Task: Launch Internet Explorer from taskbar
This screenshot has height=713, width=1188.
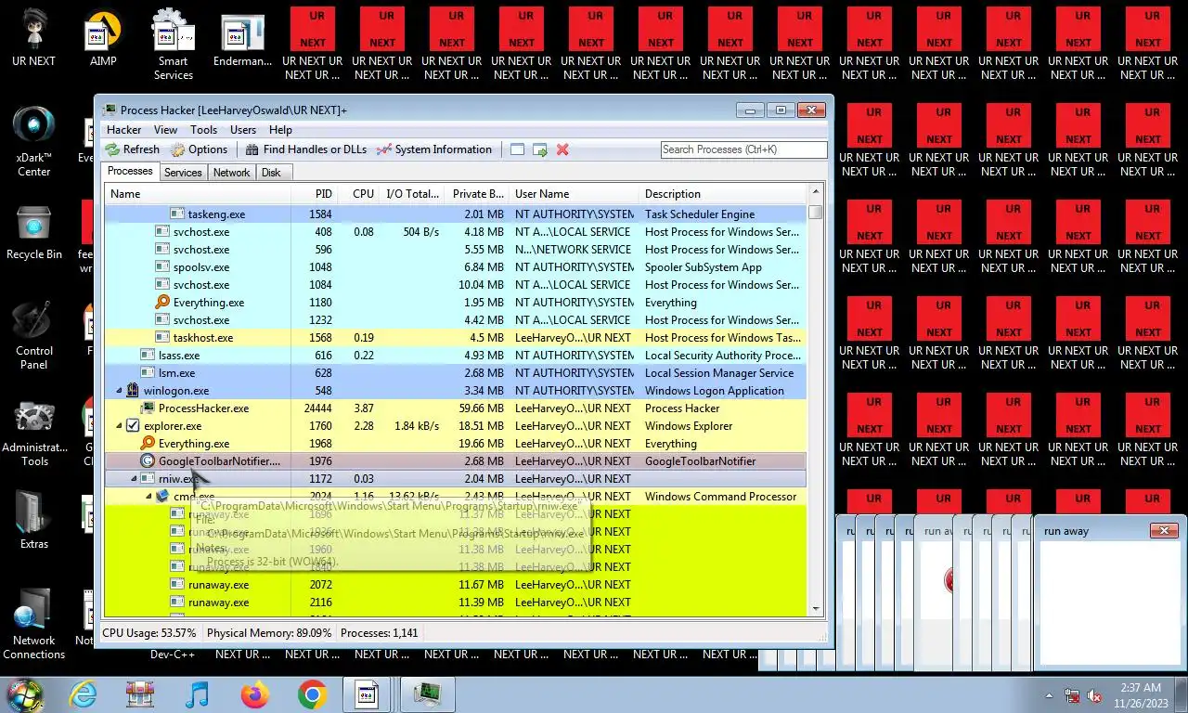Action: 84,694
